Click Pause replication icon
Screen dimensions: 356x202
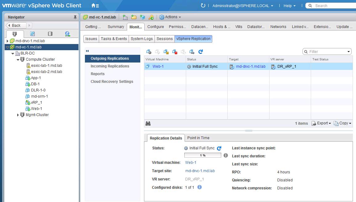(166, 52)
